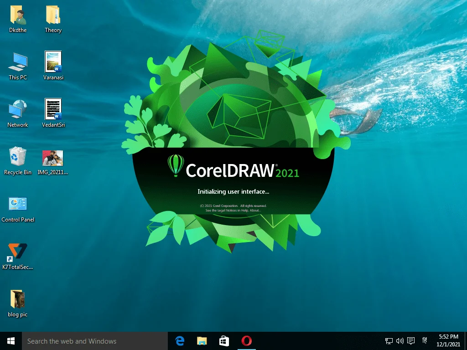Open the Windows Store taskbar icon
Image resolution: width=467 pixels, height=350 pixels.
click(x=224, y=341)
